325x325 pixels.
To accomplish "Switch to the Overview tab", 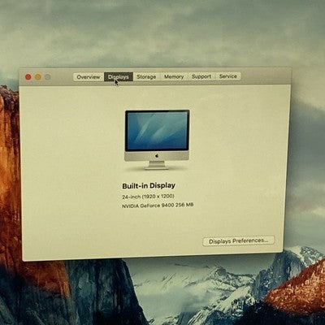I will point(89,77).
